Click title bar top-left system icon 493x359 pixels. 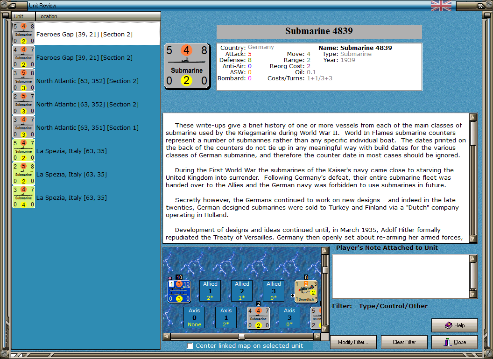13,5
